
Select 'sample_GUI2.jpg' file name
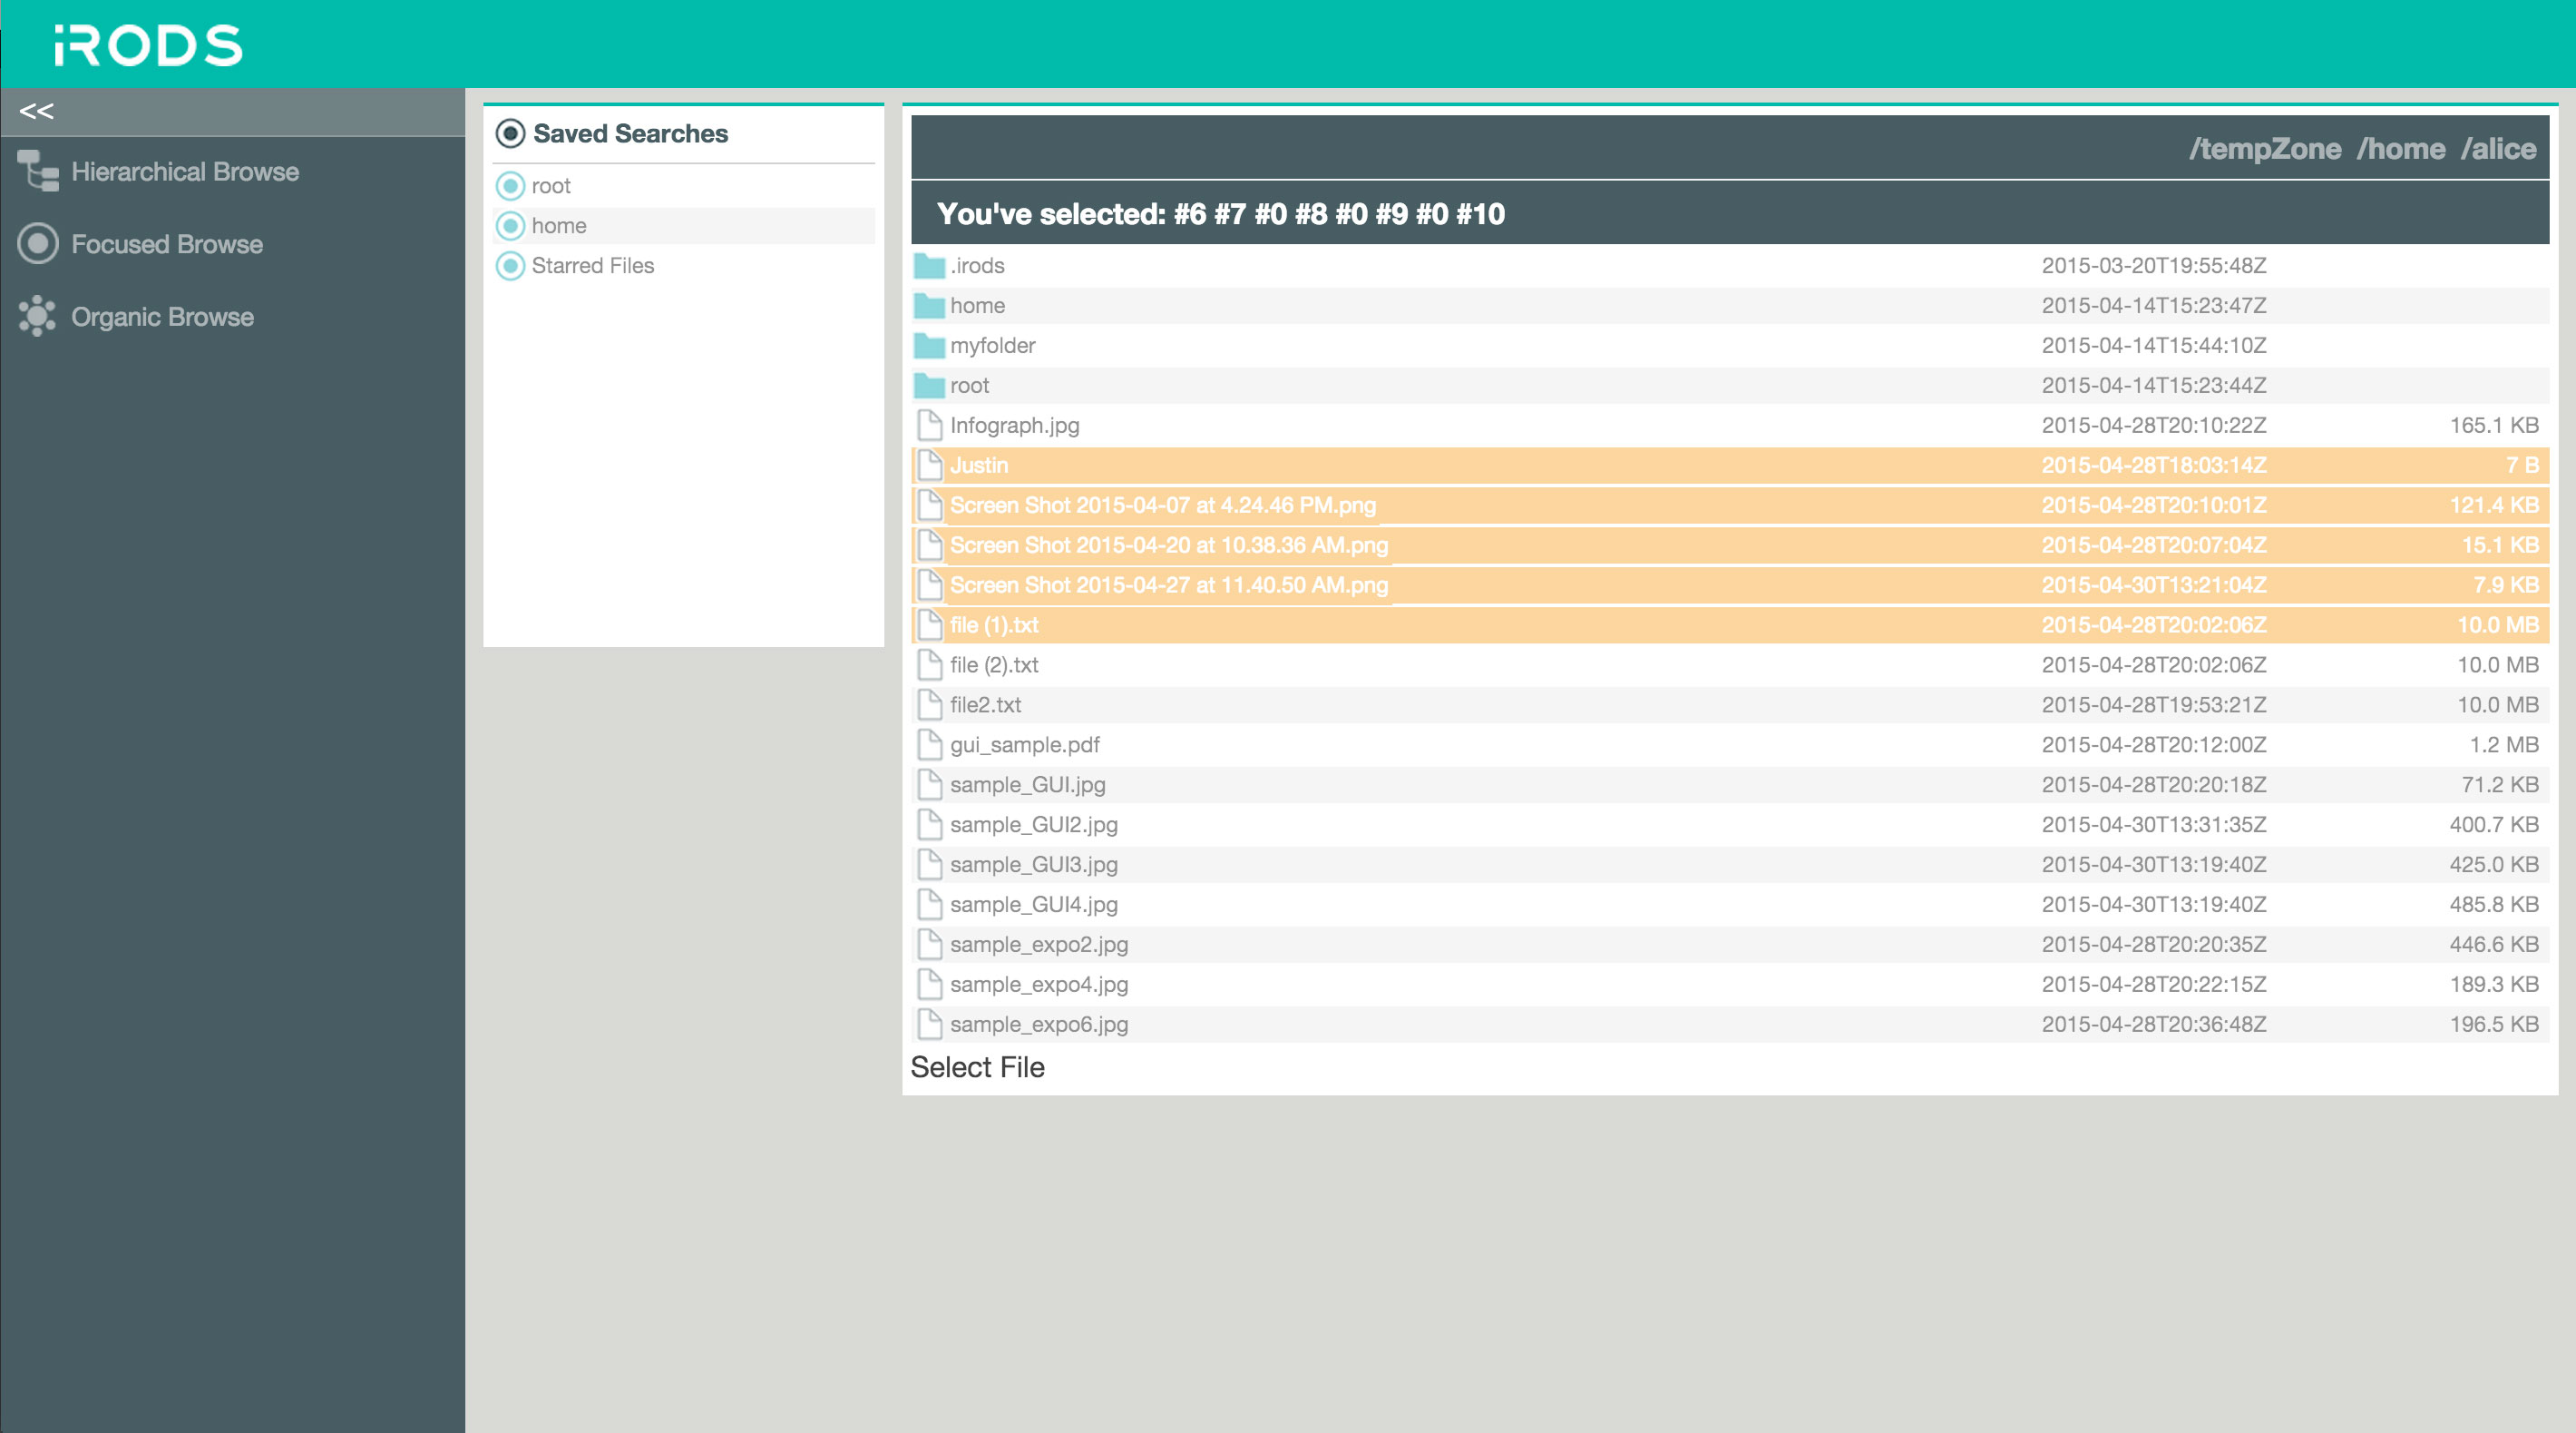pyautogui.click(x=1033, y=826)
